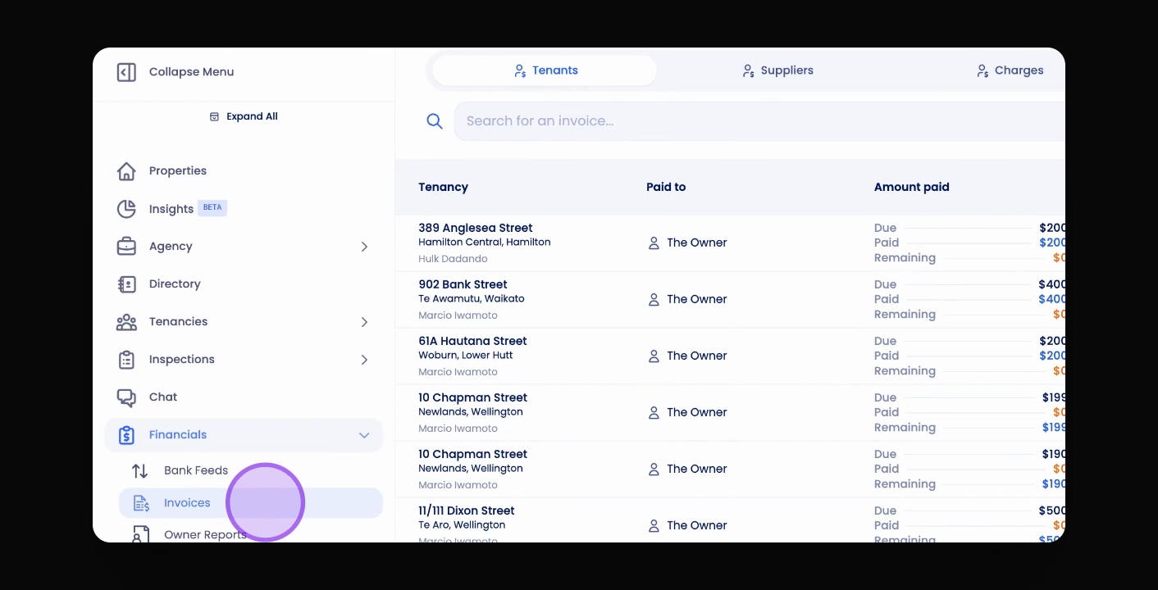The height and width of the screenshot is (590, 1158).
Task: Click Te Aro, Wellington address line
Action: [462, 525]
